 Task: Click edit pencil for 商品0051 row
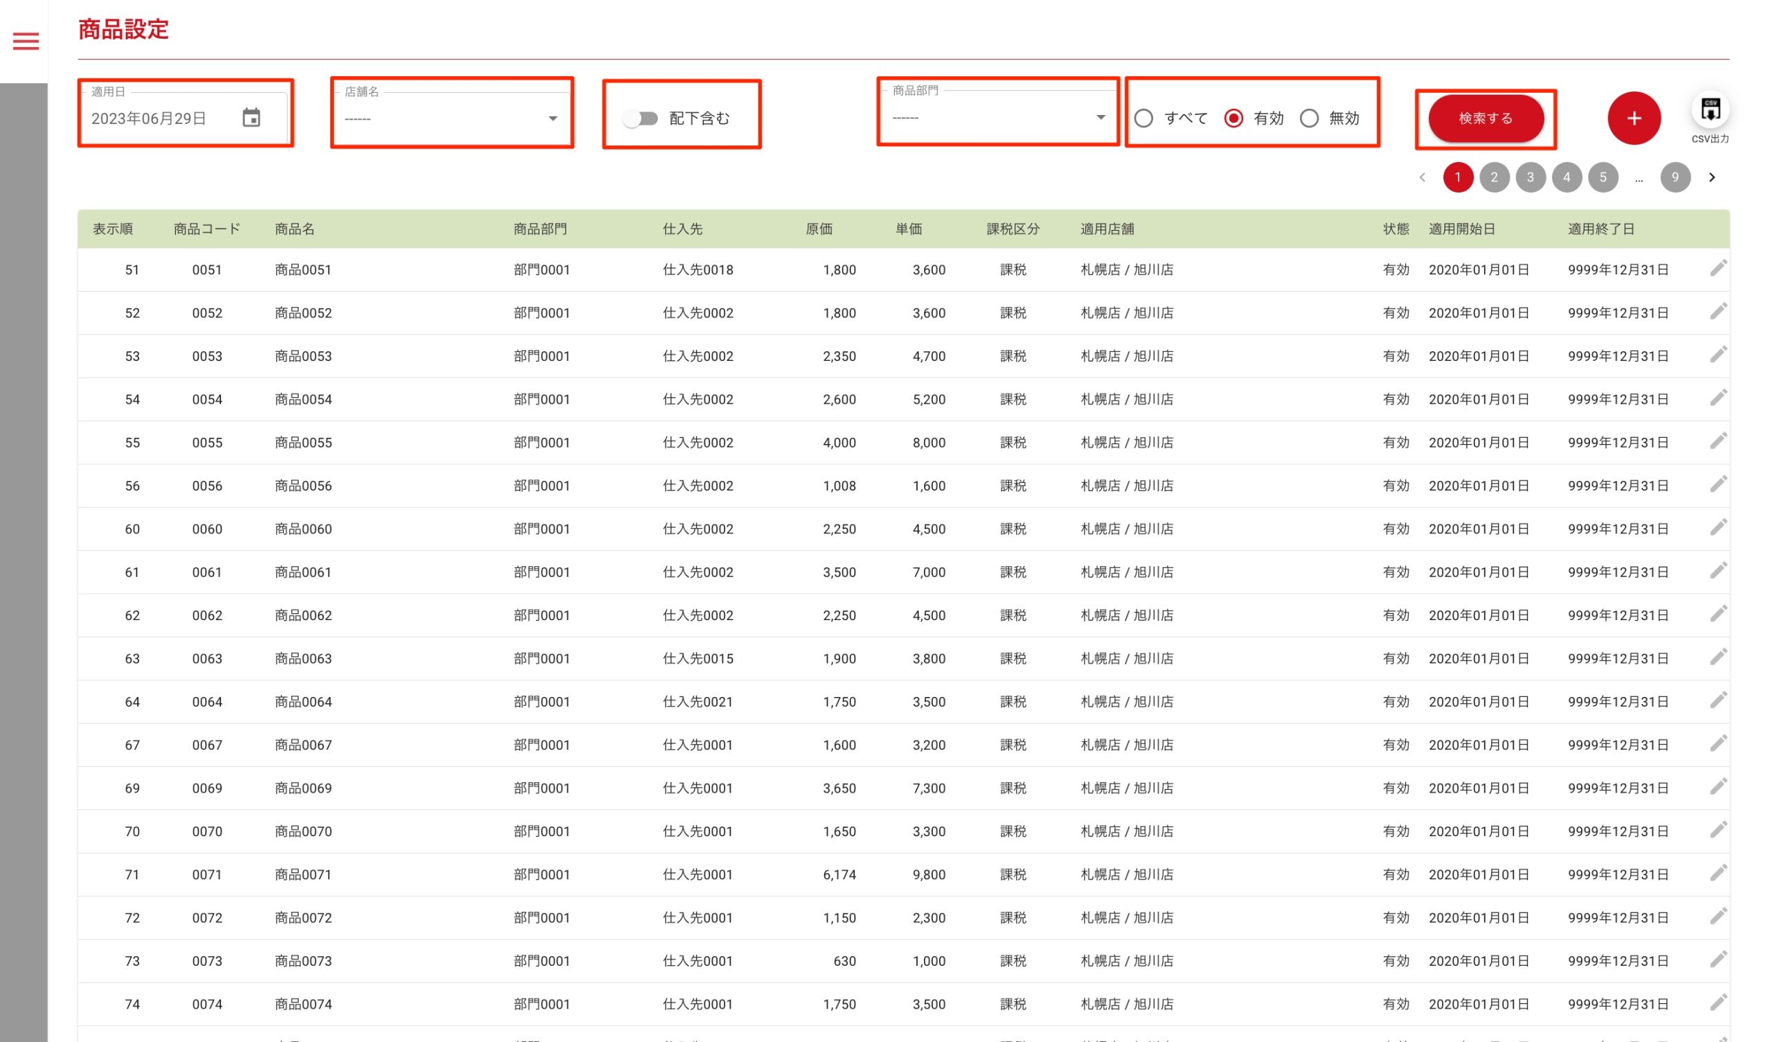click(x=1718, y=268)
